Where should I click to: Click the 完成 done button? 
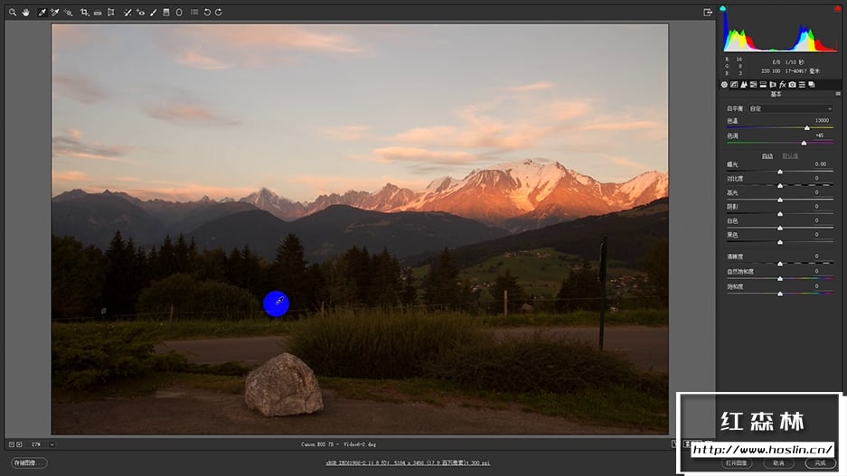(820, 463)
